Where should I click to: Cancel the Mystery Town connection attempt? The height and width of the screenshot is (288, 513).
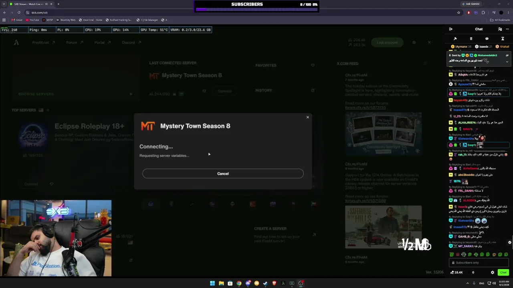click(x=223, y=174)
